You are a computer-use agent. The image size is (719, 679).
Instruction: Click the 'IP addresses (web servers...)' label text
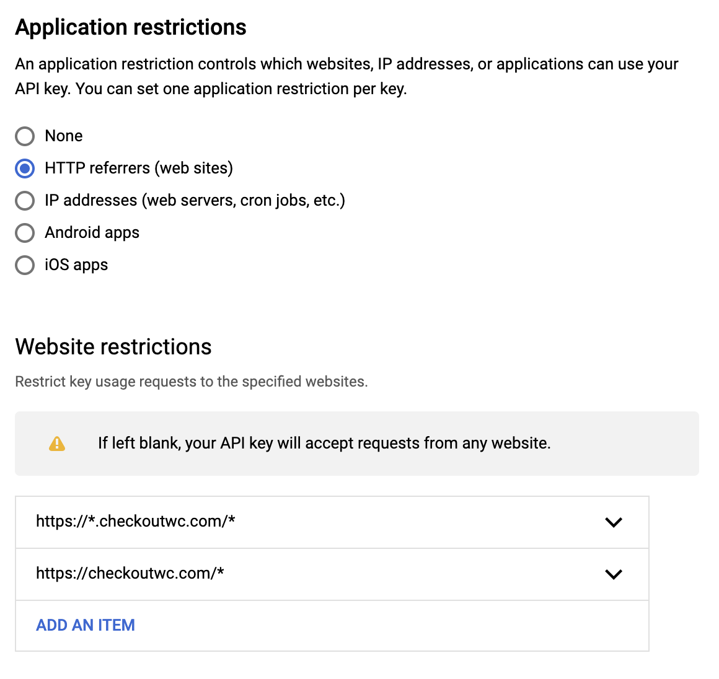coord(195,201)
